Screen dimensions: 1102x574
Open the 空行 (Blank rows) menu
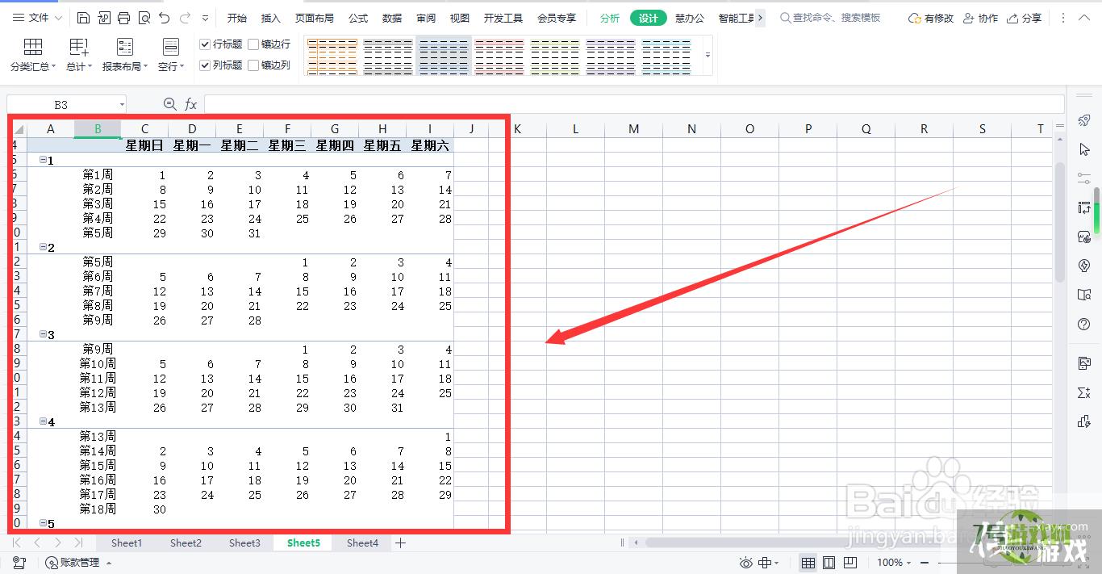(171, 55)
